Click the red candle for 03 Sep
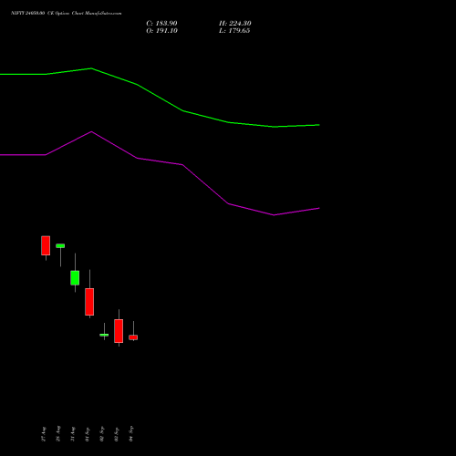The width and height of the screenshot is (456, 456). 119,331
